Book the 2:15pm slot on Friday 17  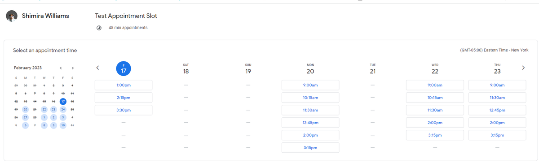click(124, 98)
